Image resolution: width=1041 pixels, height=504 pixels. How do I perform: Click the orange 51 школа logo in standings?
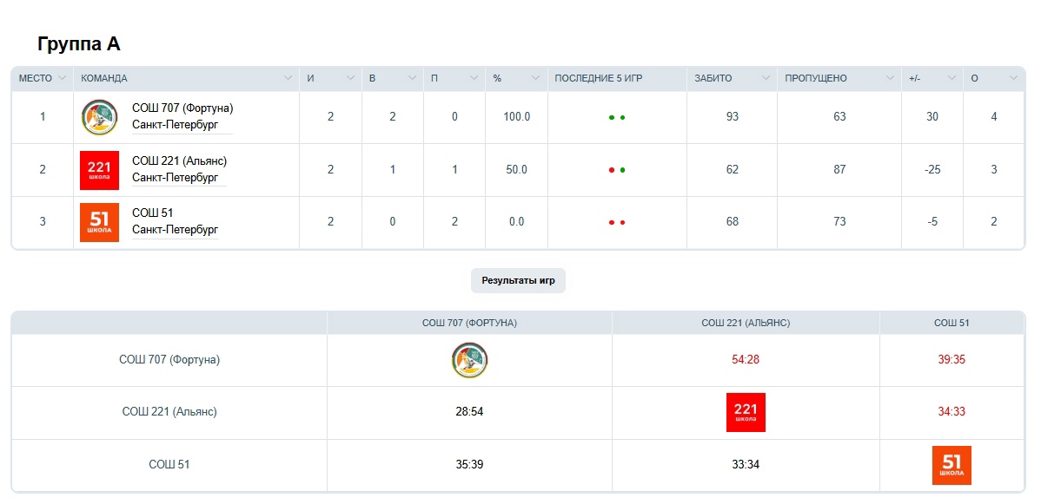99,222
